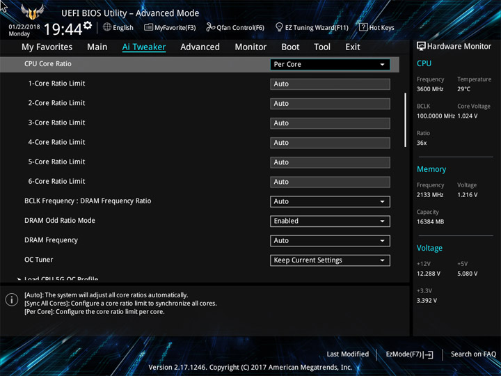Click the 19:44 clock display

(63, 29)
